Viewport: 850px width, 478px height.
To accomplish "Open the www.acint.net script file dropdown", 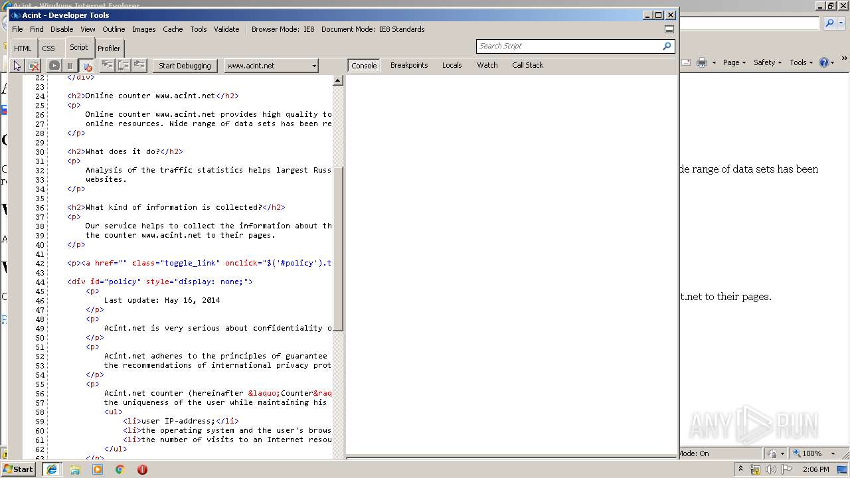I will pos(272,66).
